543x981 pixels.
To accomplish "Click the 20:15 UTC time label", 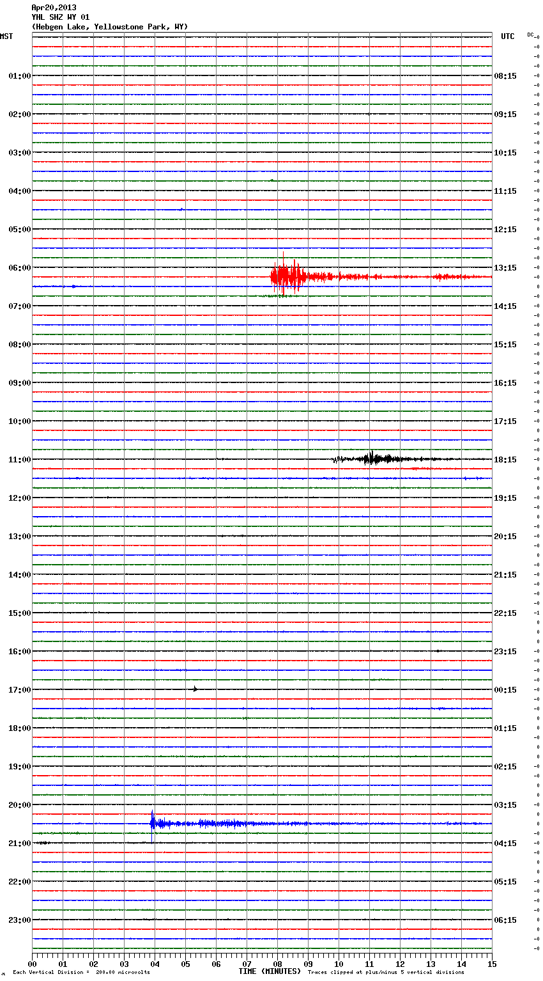I will pos(505,537).
